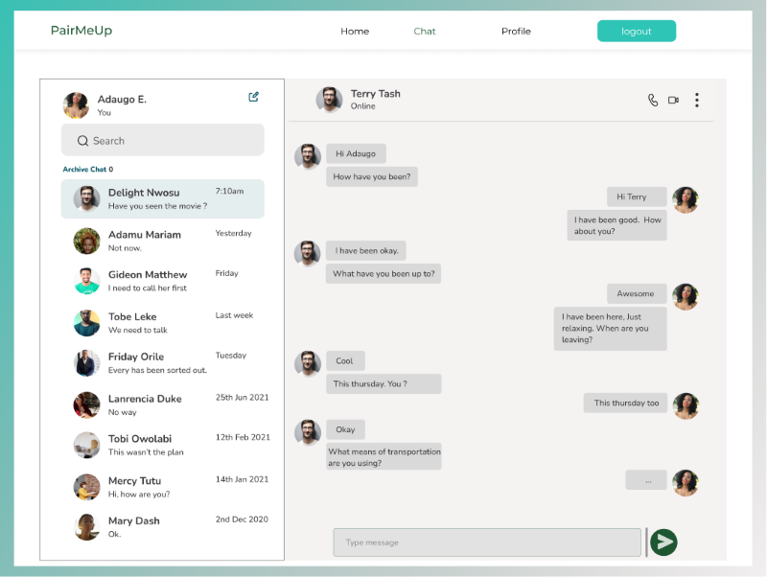Image resolution: width=767 pixels, height=577 pixels.
Task: Click the 'Awesome' message bubble
Action: click(x=637, y=293)
